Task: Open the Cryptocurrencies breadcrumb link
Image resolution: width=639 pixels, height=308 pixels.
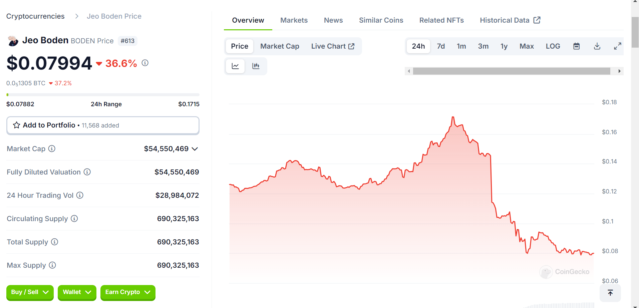Action: tap(35, 16)
